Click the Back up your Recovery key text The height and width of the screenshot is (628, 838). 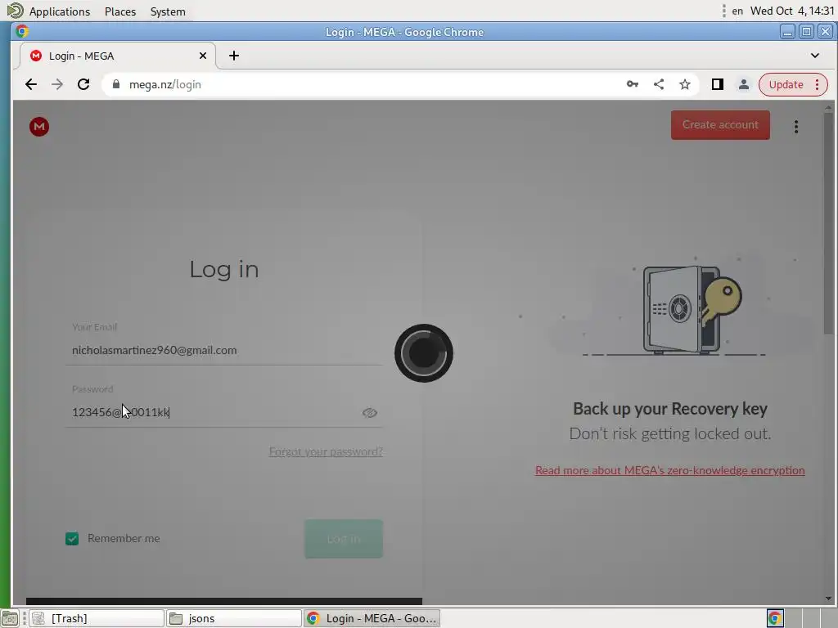669,409
